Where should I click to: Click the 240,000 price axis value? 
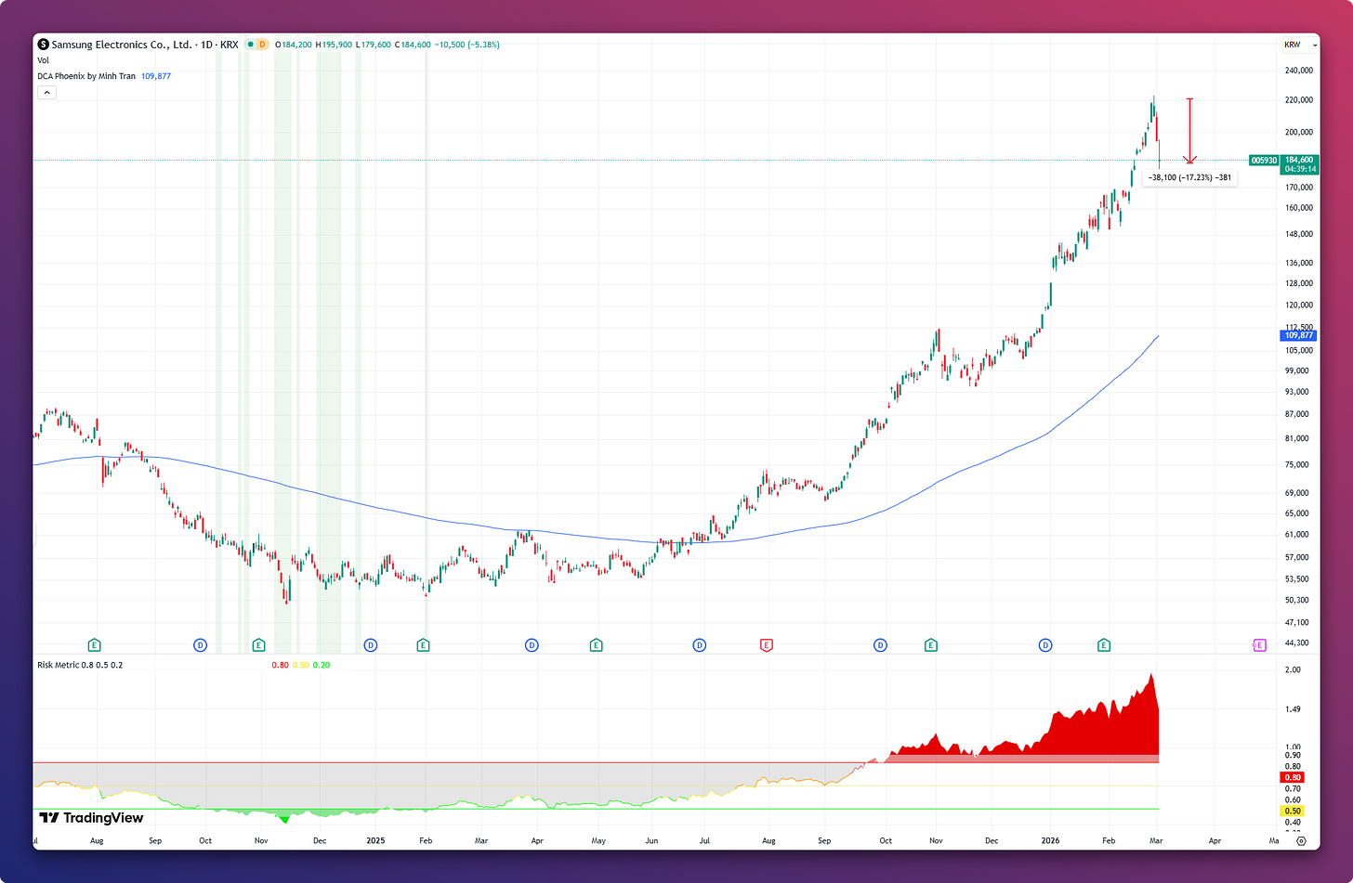pos(1299,70)
